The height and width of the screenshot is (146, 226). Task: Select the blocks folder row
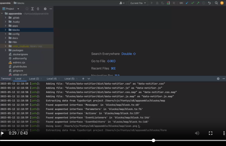pos(27,30)
